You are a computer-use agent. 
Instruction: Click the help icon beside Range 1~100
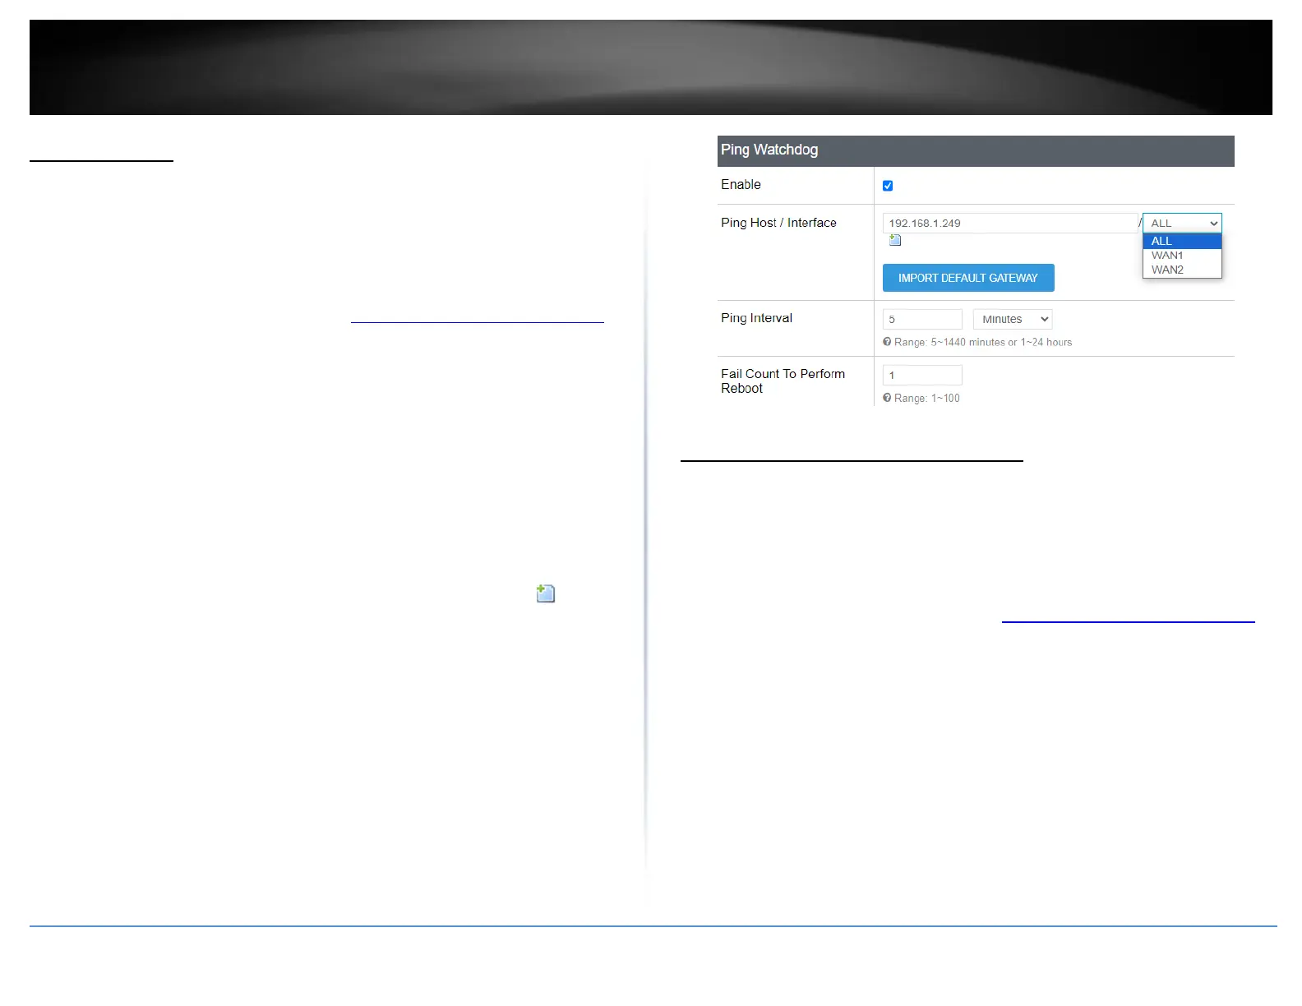pos(887,398)
